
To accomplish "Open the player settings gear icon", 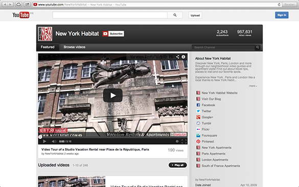I will click(177, 141).
